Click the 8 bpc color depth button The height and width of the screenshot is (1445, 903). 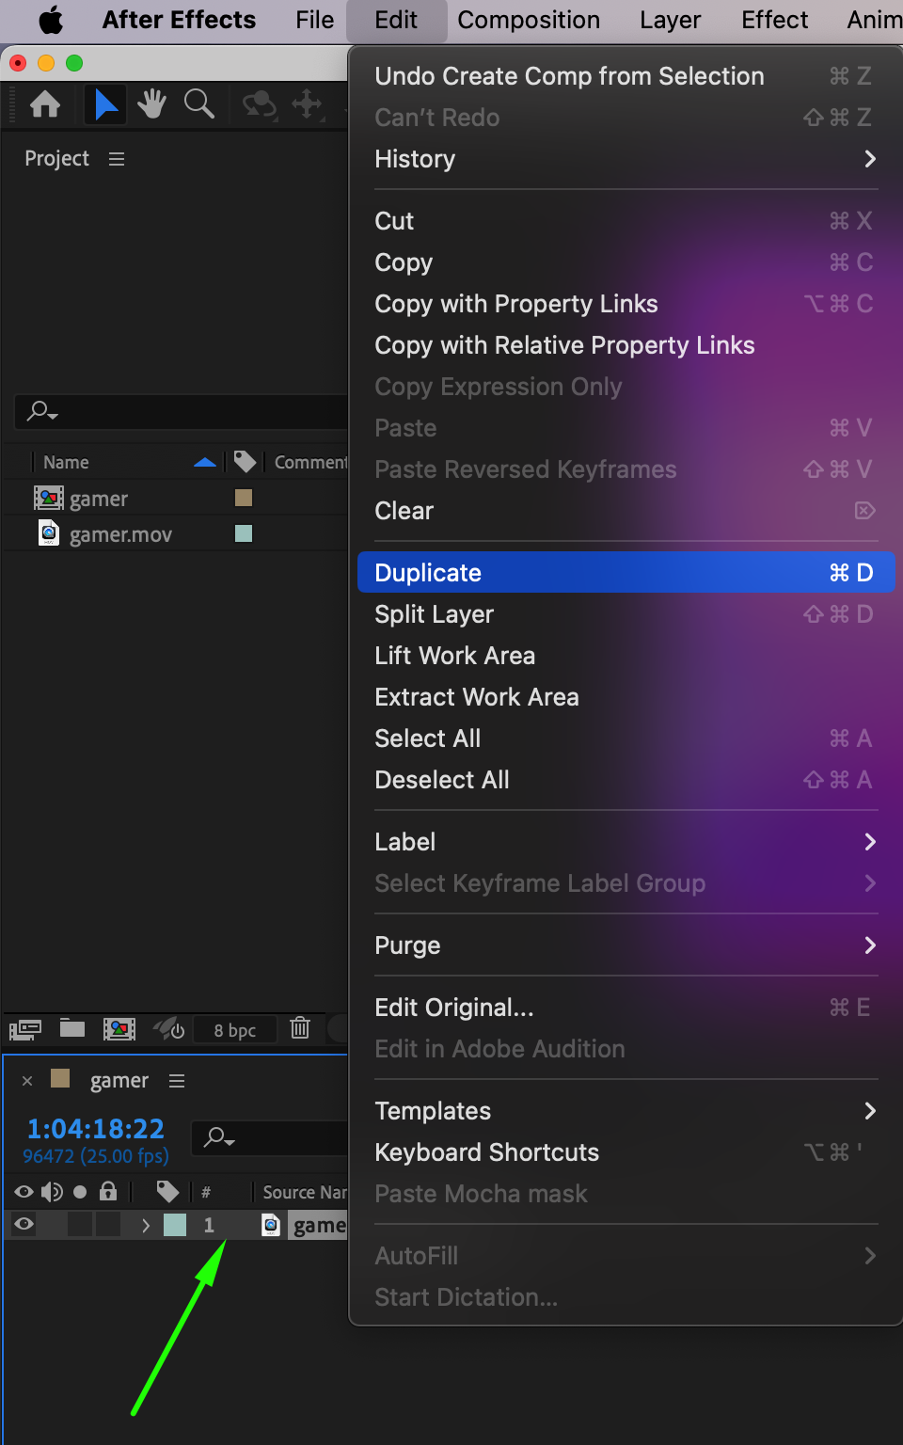click(x=235, y=1030)
